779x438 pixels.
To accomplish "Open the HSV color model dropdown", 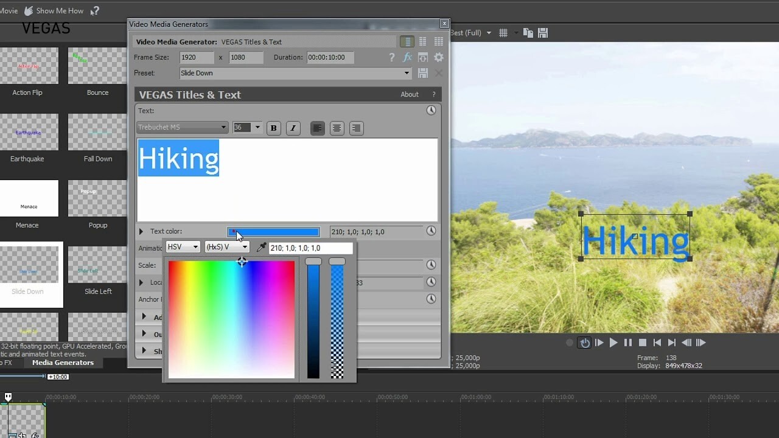I will [183, 247].
